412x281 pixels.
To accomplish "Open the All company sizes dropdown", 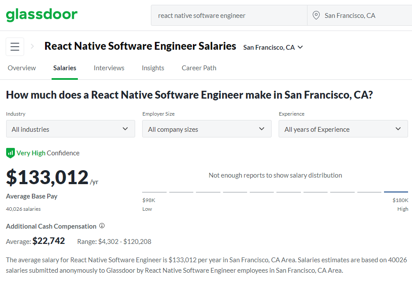I will tap(207, 129).
